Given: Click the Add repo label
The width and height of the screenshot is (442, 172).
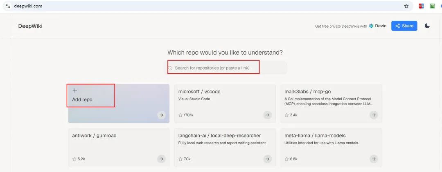Looking at the screenshot, I should point(82,99).
